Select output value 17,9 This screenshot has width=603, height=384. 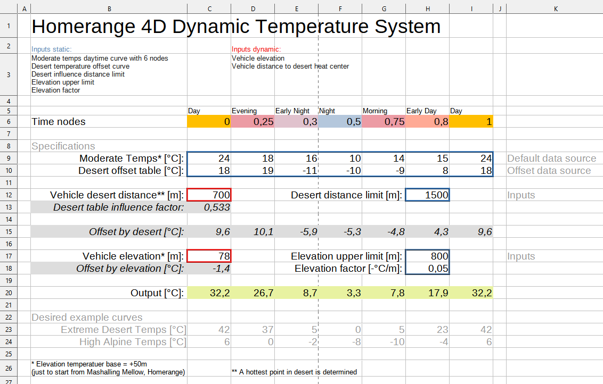coord(427,293)
